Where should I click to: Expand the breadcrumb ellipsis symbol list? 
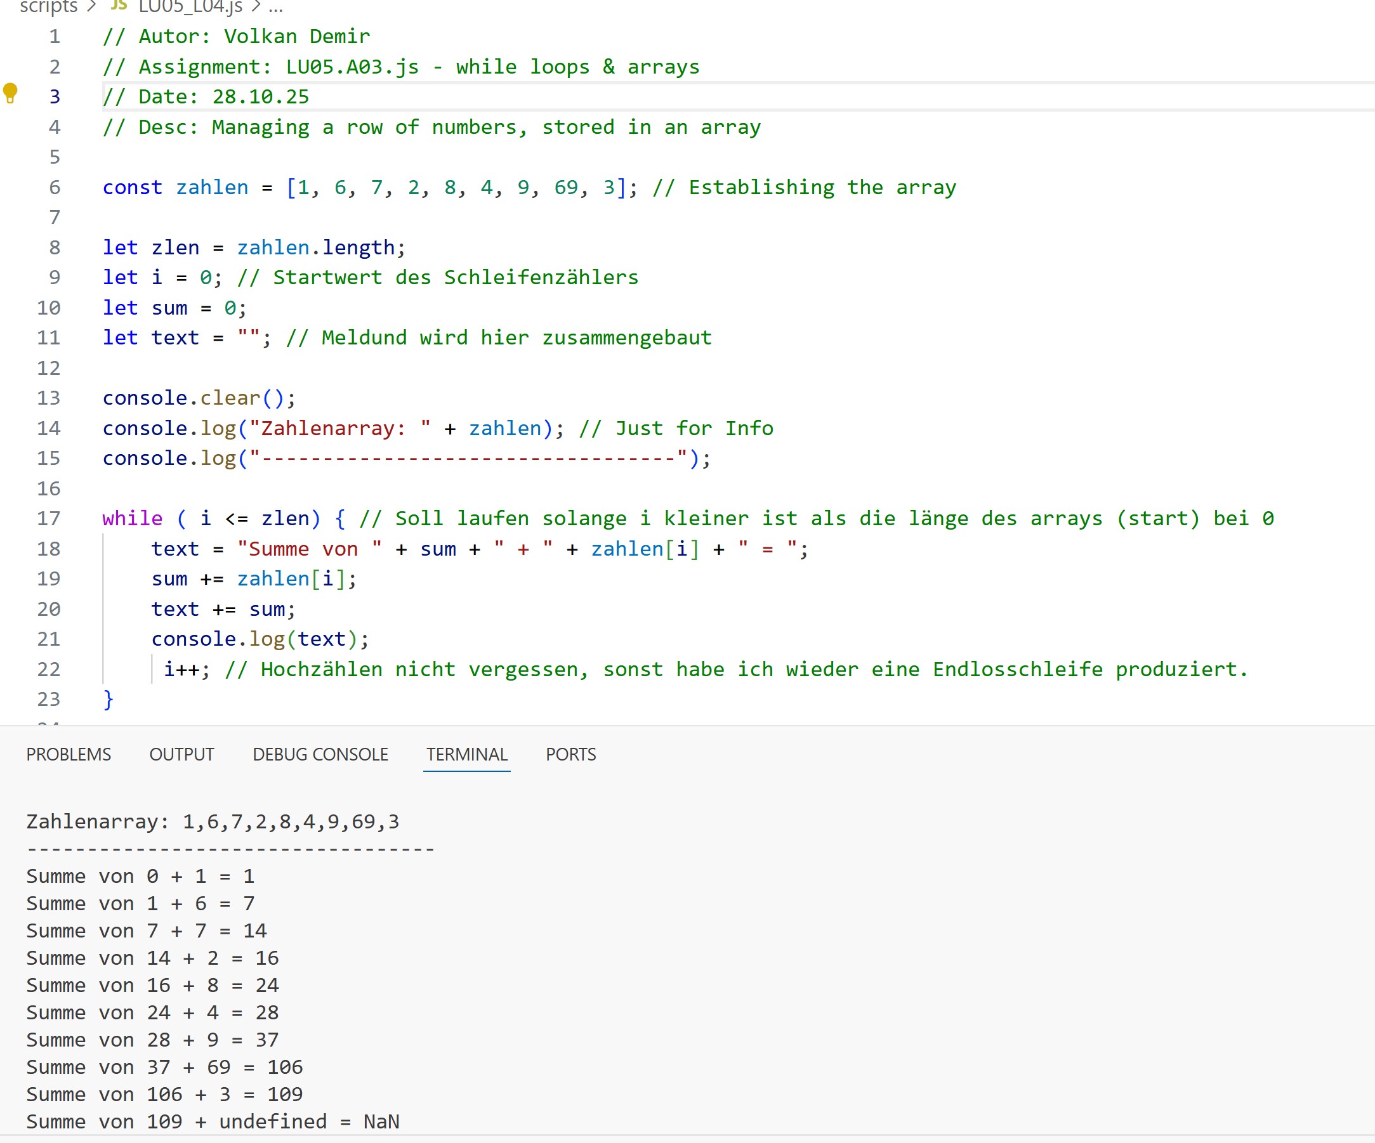[275, 6]
